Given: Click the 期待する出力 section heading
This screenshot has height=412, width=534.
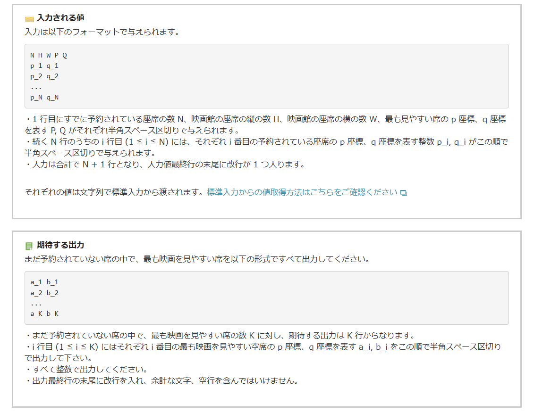Looking at the screenshot, I should pyautogui.click(x=60, y=246).
